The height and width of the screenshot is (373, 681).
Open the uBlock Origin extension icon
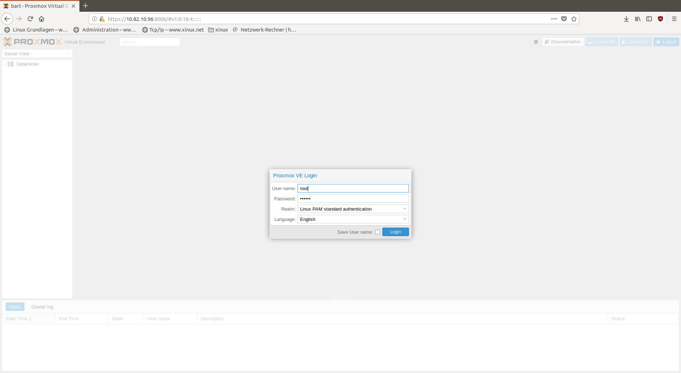[660, 19]
